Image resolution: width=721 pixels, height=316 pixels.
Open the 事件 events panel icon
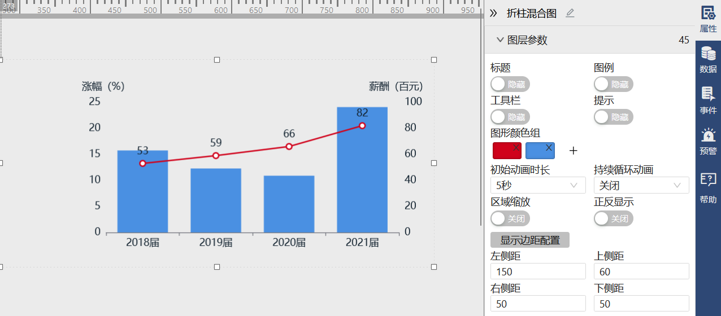(x=708, y=101)
